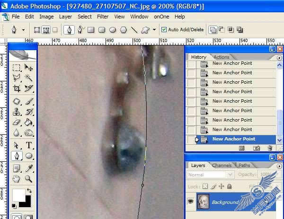
Task: Hide the Background layer eye icon
Action: [191, 201]
